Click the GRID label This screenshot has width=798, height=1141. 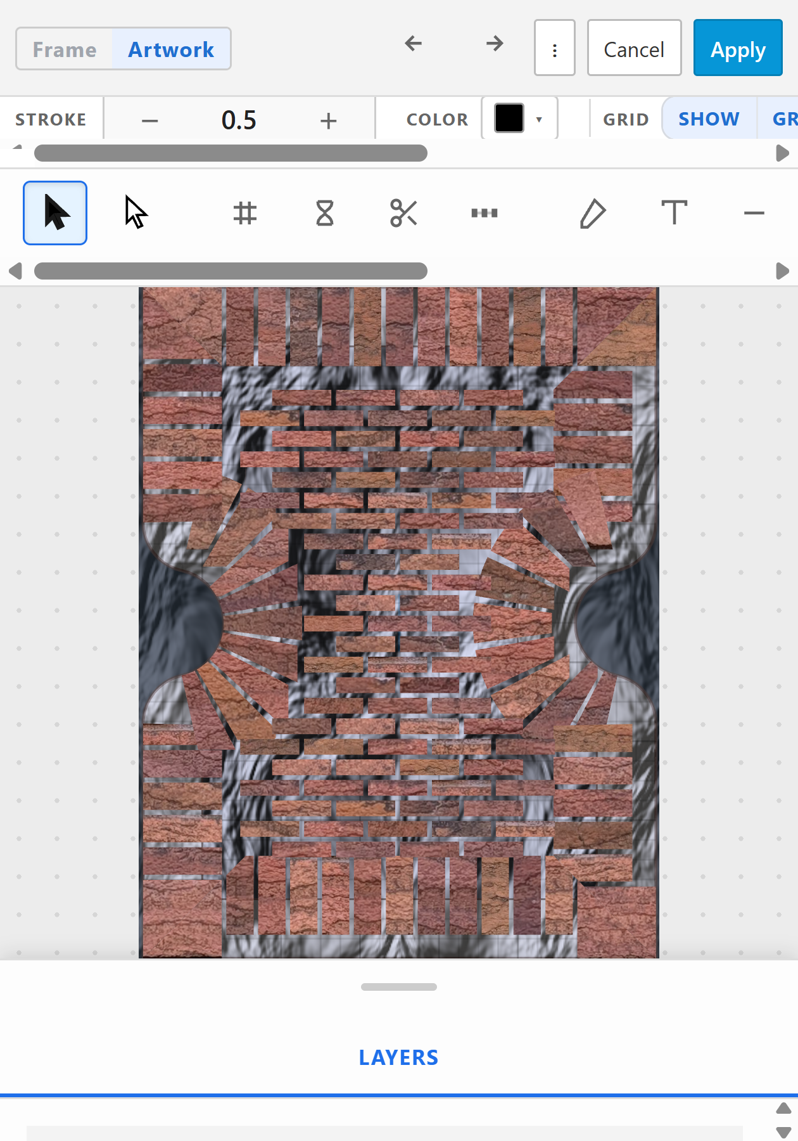(626, 119)
